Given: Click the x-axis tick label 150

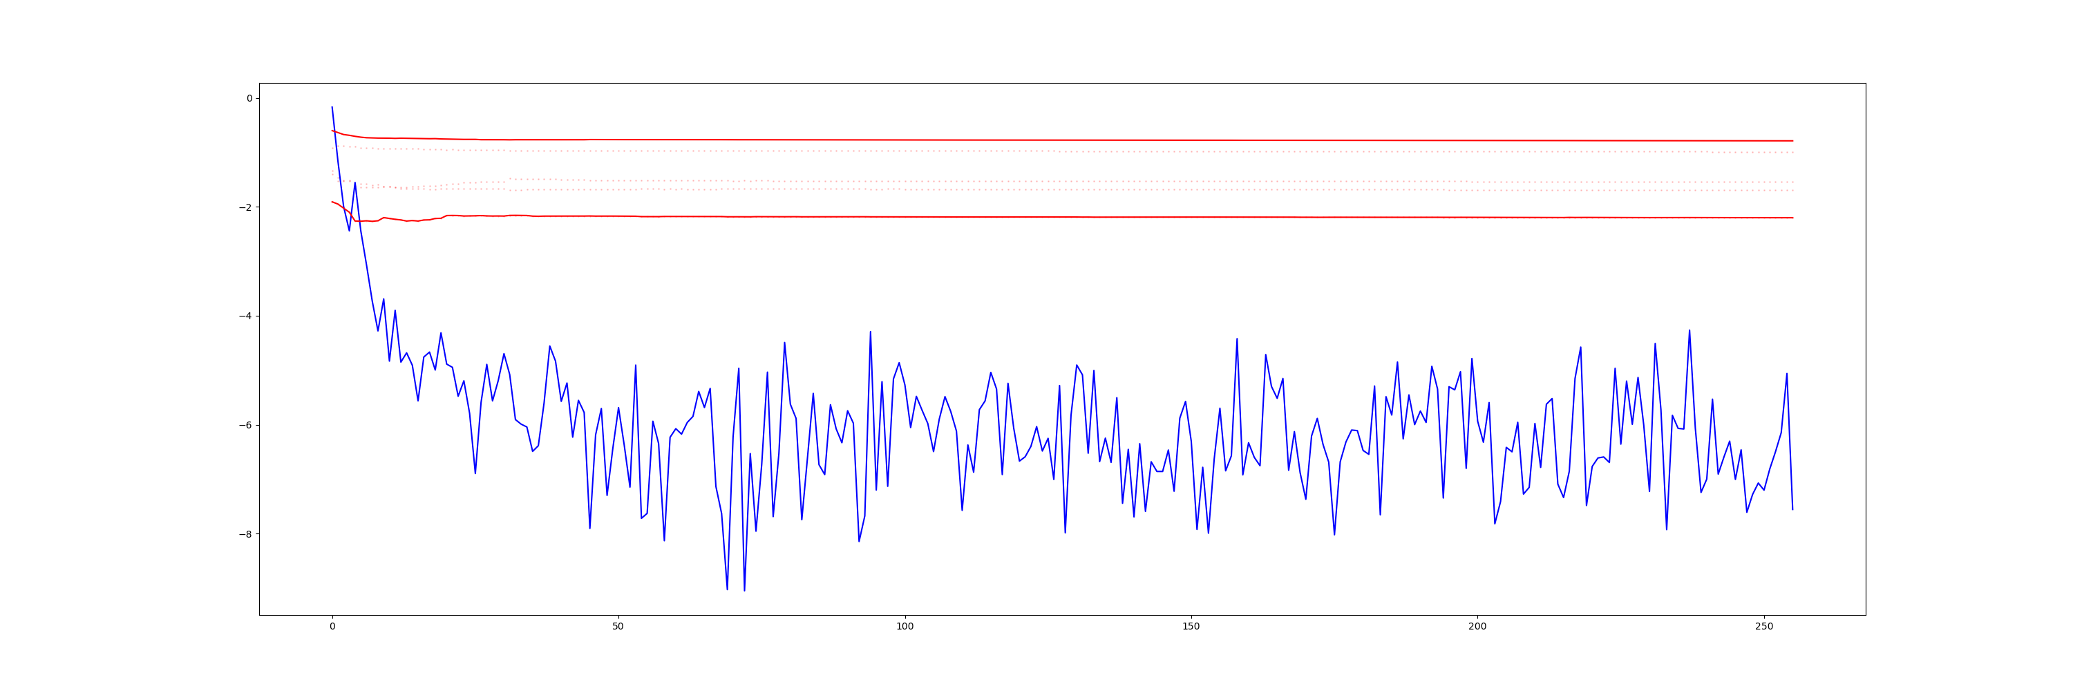Looking at the screenshot, I should pos(1191,627).
